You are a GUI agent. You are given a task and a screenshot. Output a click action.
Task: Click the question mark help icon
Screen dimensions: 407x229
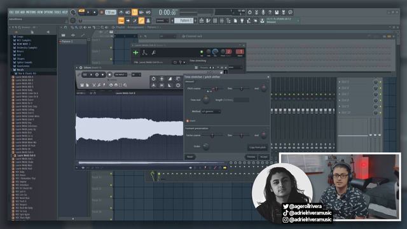[x=270, y=12]
